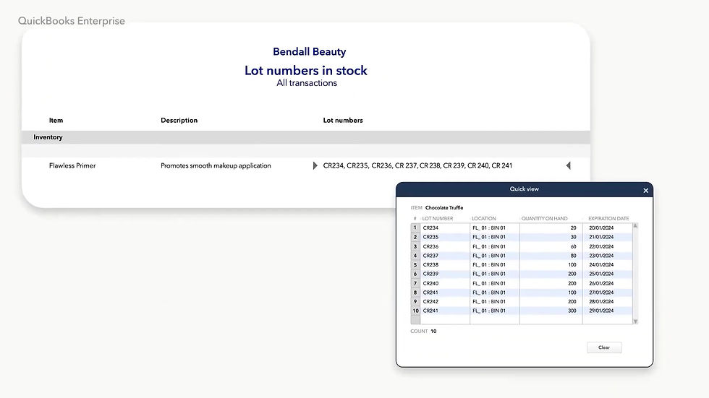Click the Quick view scrollbar up arrow
Screen dimensions: 709x398
(x=635, y=225)
